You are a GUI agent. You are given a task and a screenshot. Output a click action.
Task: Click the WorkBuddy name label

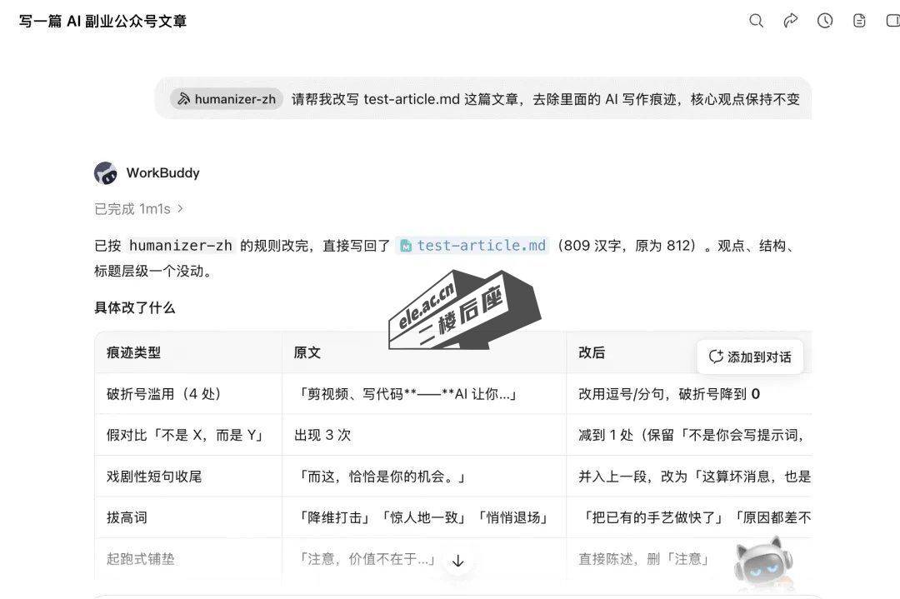(163, 172)
